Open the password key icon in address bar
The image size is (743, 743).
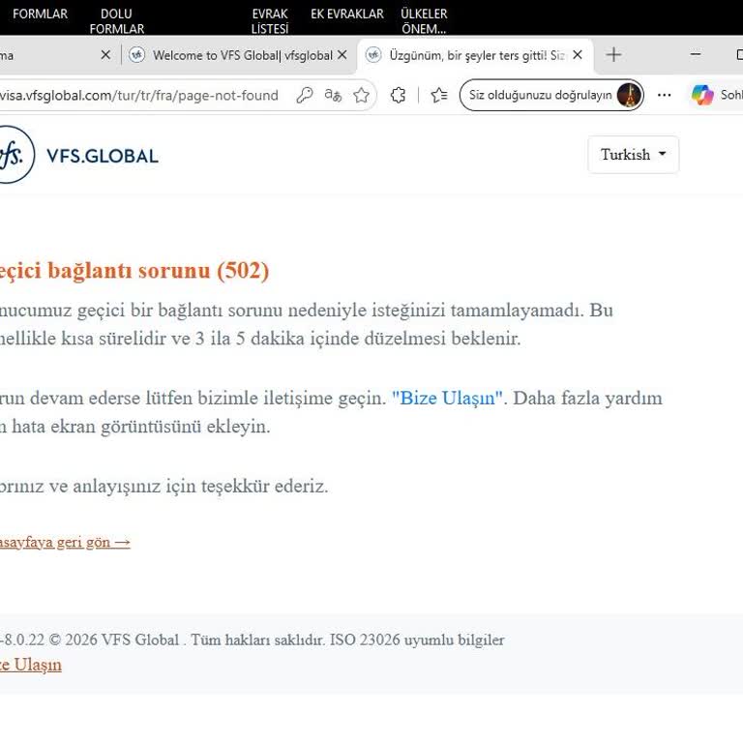(x=305, y=95)
